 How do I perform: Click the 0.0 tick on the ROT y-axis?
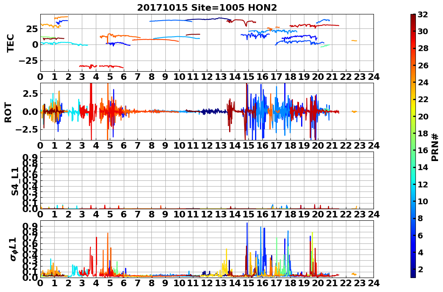point(30,112)
